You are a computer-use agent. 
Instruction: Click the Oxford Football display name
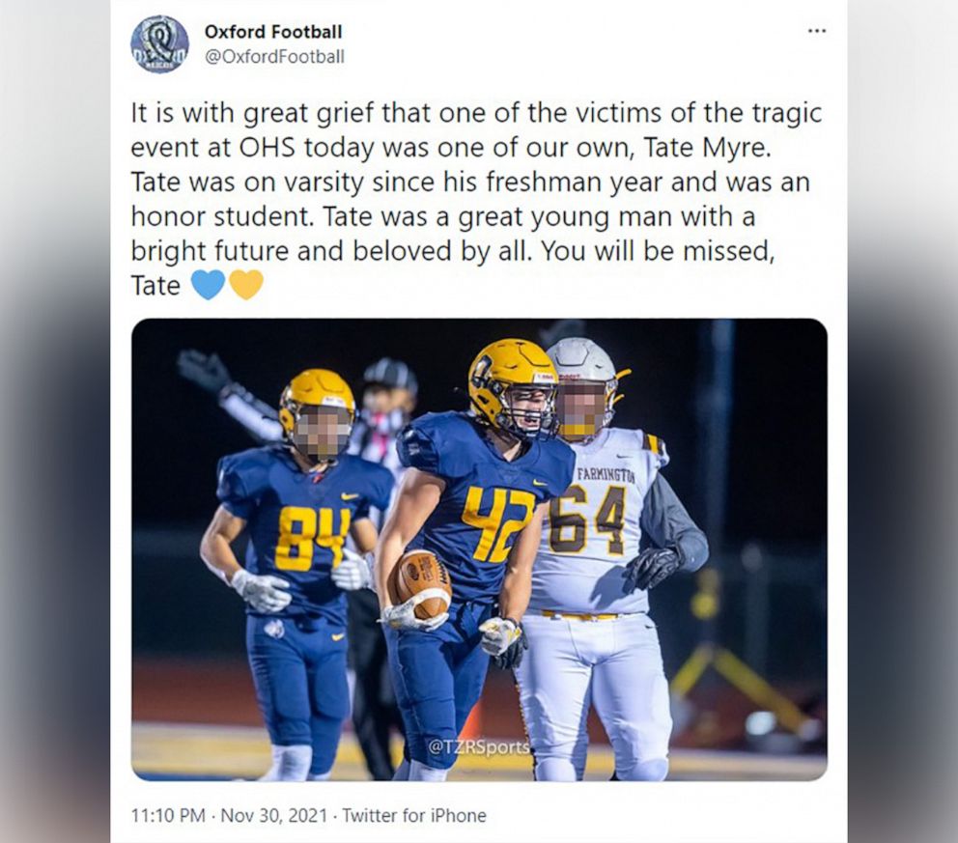click(x=273, y=31)
